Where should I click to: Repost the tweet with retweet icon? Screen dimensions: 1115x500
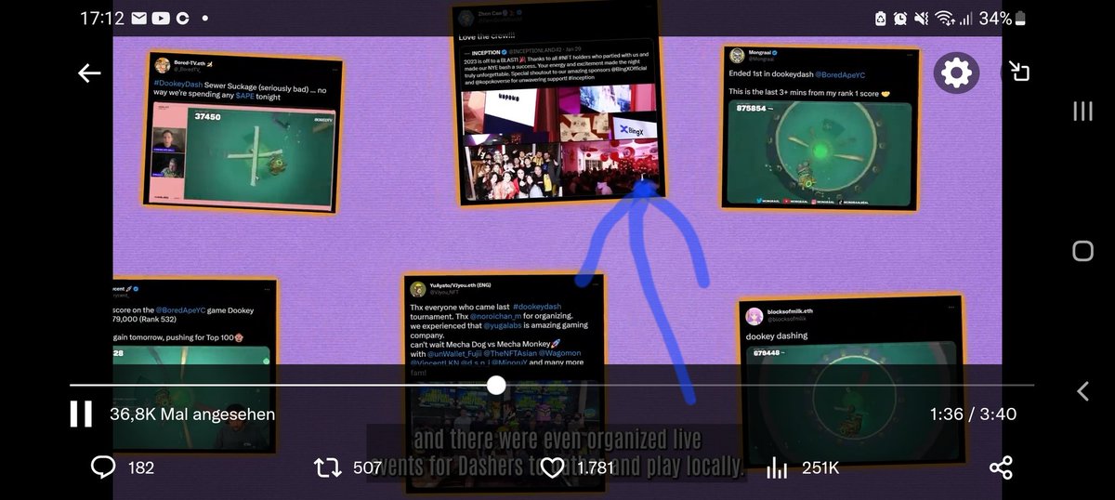coord(328,467)
